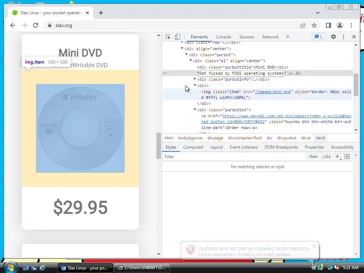Show more DevTools tabs chevron
The width and height of the screenshot is (364, 273).
[288, 37]
